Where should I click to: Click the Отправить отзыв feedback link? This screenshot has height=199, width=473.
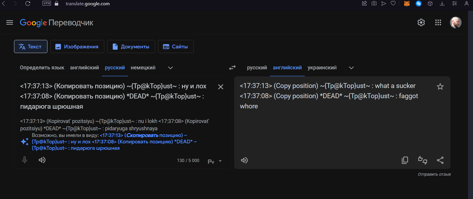434,174
